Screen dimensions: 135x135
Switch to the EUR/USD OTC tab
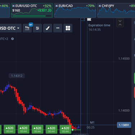[x=32, y=10]
